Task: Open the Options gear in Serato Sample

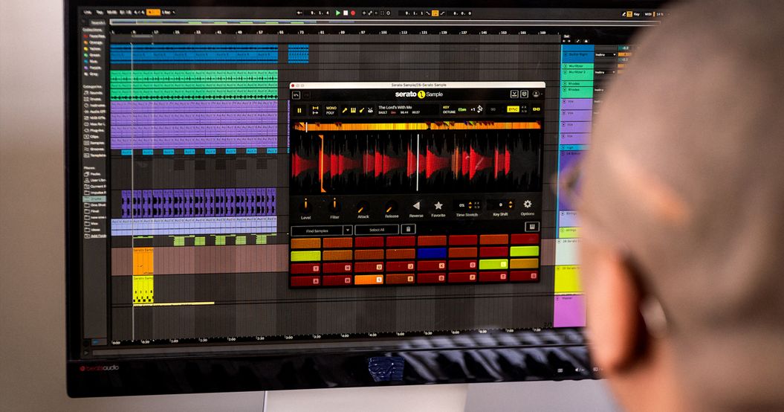Action: click(x=528, y=204)
